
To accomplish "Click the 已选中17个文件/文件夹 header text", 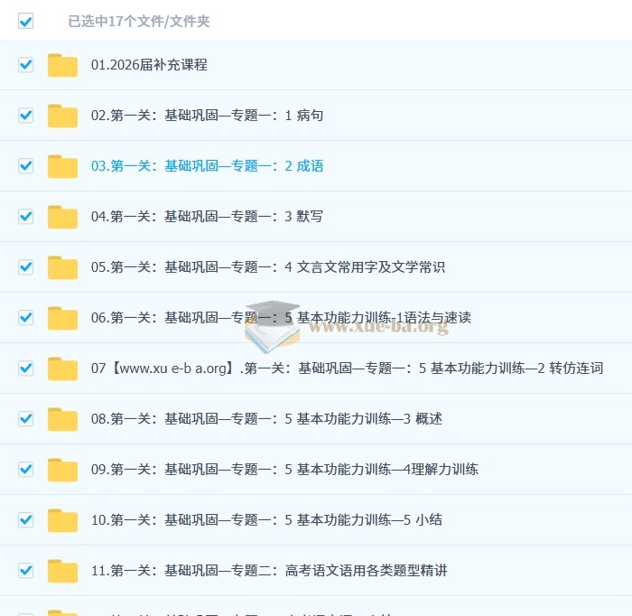I will point(139,21).
